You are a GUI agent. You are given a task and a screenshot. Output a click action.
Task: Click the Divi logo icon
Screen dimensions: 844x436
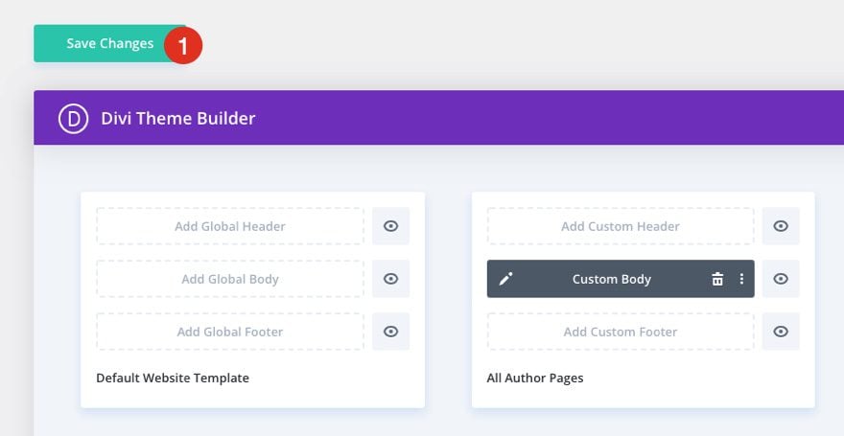click(73, 119)
